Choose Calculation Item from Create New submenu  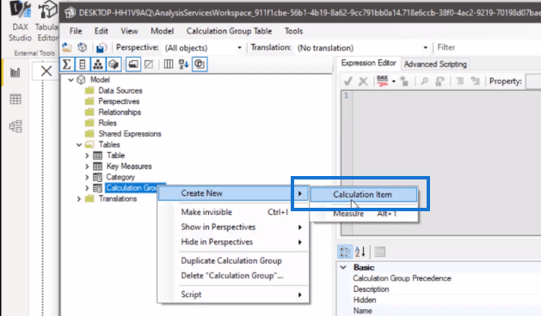364,195
